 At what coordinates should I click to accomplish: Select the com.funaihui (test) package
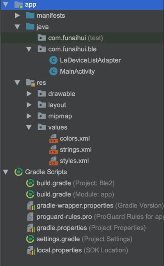point(76,38)
